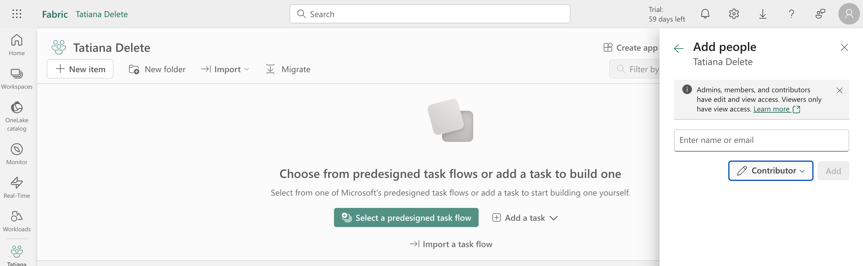Open the help question mark
This screenshot has height=266, width=863.
click(x=791, y=14)
